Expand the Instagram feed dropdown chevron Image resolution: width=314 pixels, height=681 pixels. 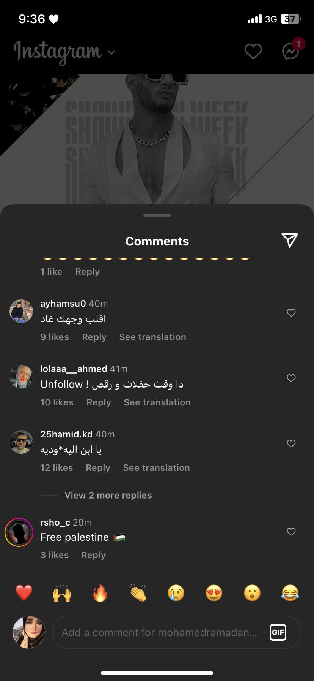pos(111,52)
